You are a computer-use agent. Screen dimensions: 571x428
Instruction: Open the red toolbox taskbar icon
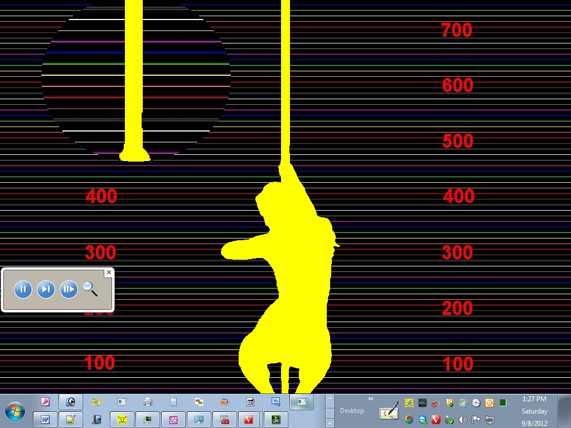pos(224,419)
